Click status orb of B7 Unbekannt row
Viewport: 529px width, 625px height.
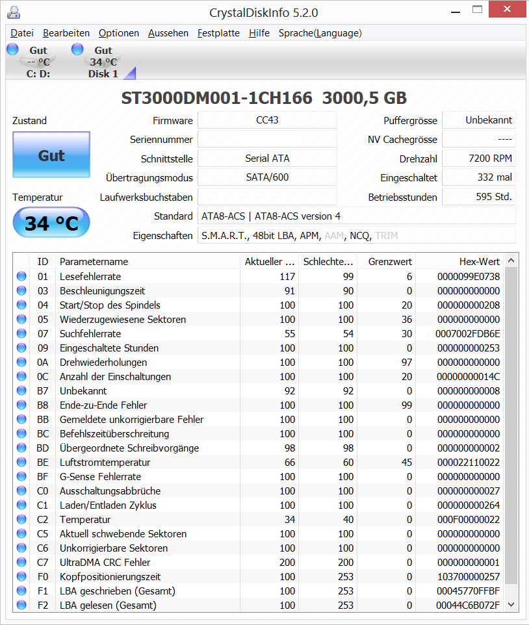[21, 391]
